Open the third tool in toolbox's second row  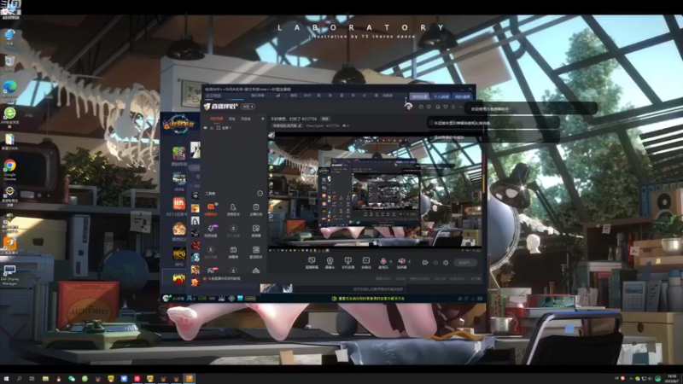tap(255, 230)
